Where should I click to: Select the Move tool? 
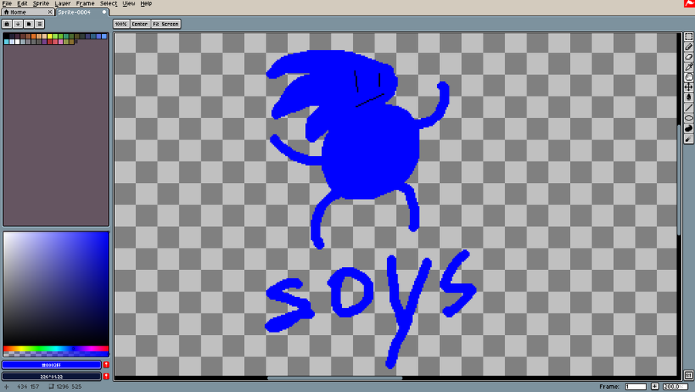click(689, 87)
